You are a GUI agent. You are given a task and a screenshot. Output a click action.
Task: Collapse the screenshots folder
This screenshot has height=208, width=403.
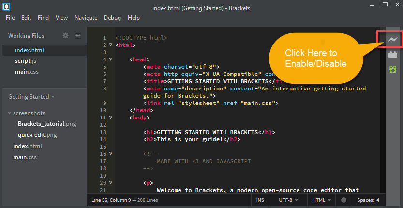(x=10, y=113)
